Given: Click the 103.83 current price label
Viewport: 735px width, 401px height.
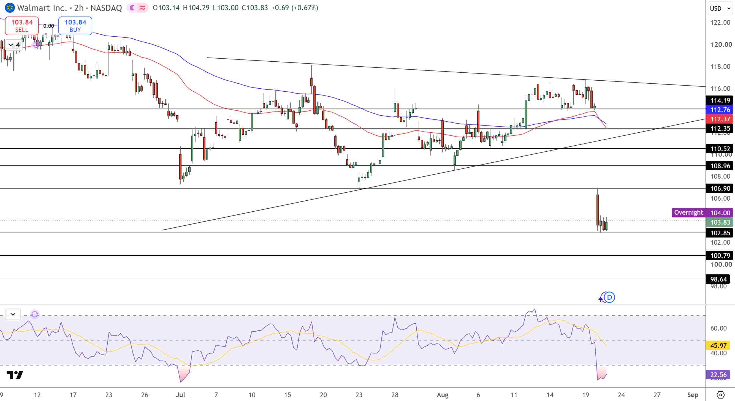Looking at the screenshot, I should pyautogui.click(x=719, y=222).
